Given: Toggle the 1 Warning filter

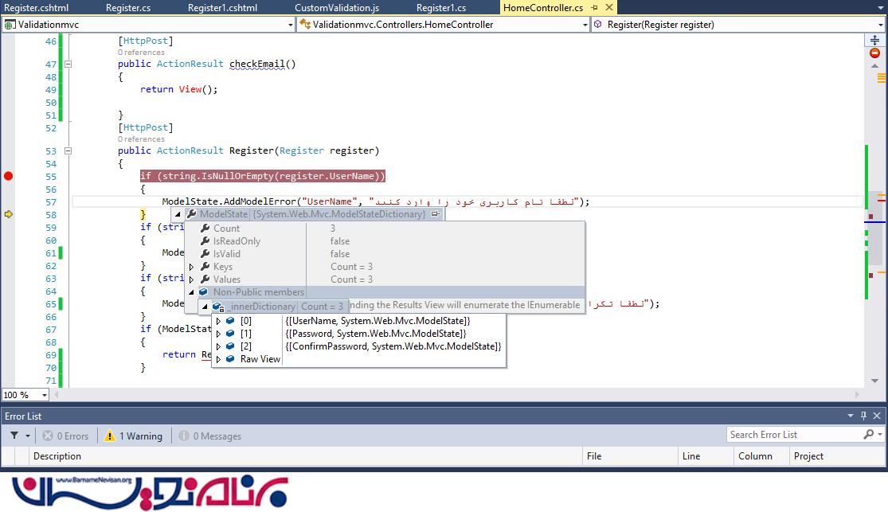Looking at the screenshot, I should click(132, 436).
